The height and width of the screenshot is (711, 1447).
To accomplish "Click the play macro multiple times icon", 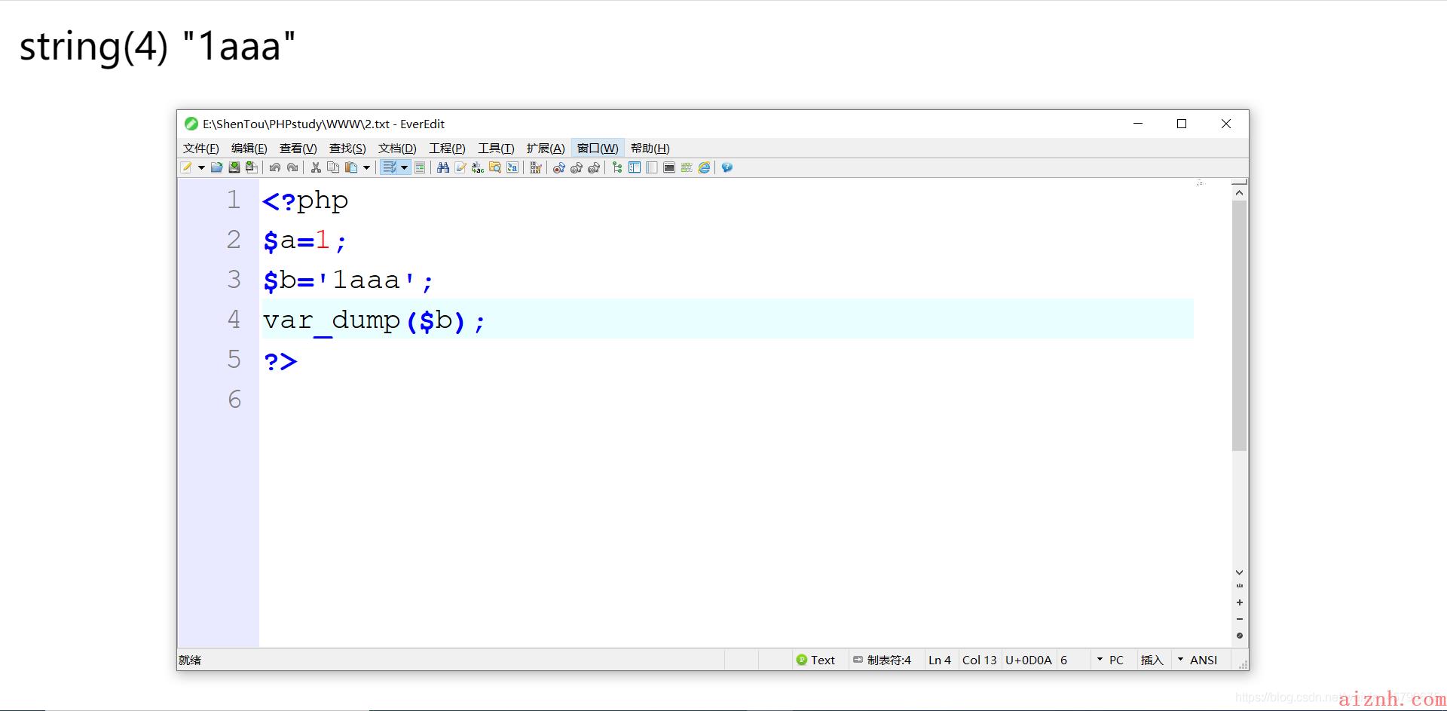I will (594, 167).
